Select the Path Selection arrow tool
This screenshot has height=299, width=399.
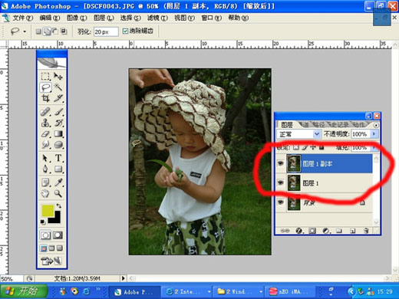click(45, 158)
